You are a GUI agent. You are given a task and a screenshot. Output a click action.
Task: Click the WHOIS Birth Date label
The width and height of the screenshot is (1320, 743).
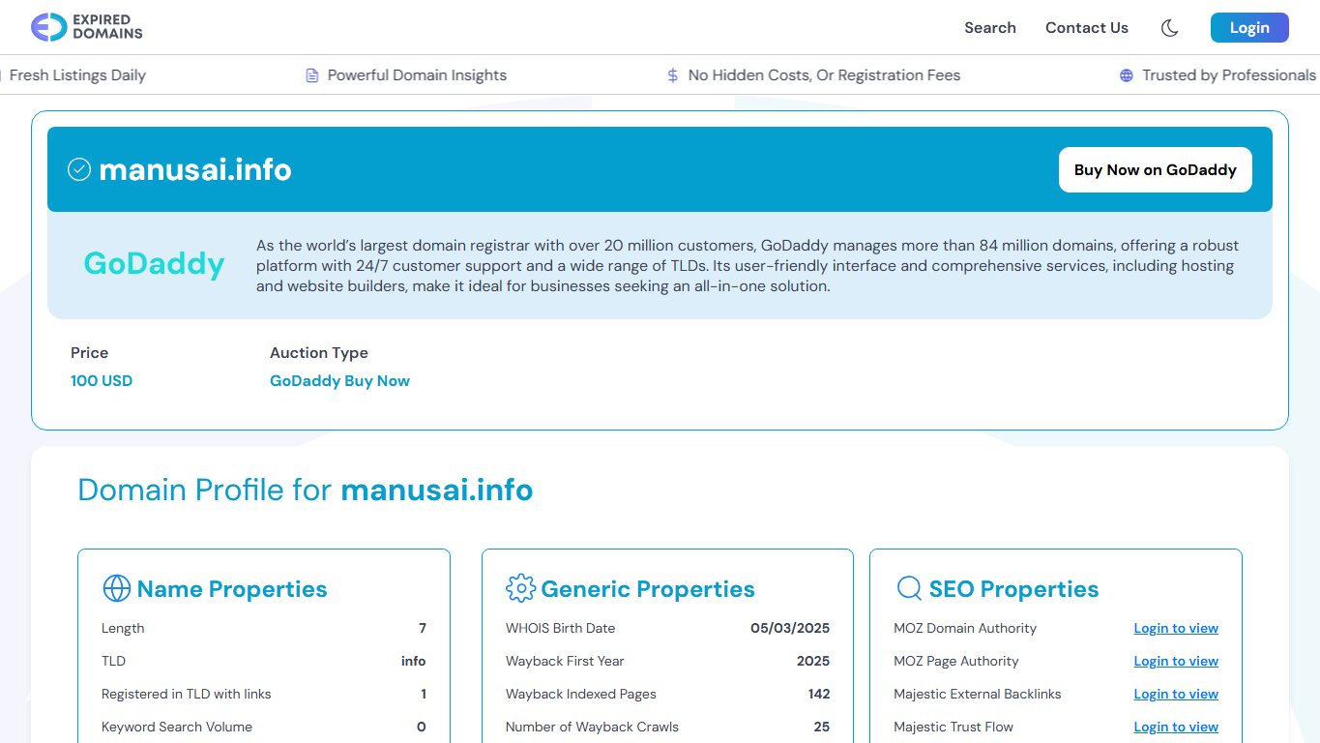tap(561, 628)
